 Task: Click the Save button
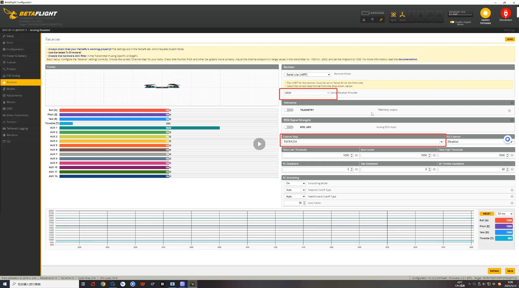[510, 271]
